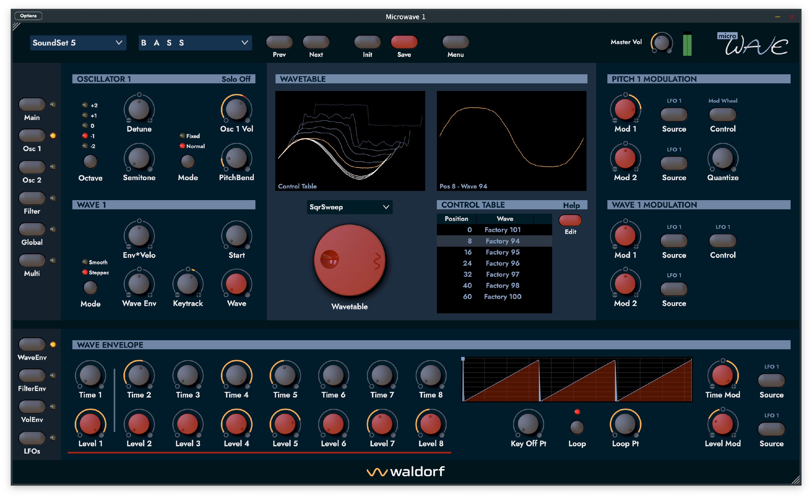Toggle Solo Off in Oscillator 1
The width and height of the screenshot is (812, 498).
tap(236, 79)
